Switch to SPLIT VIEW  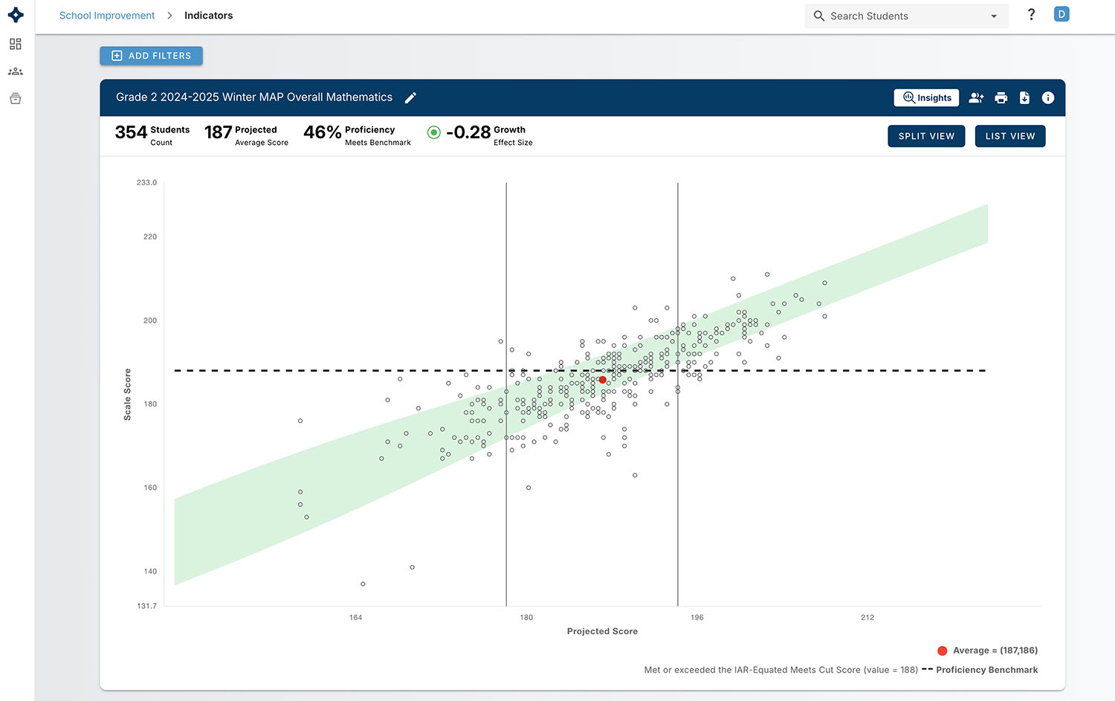click(x=926, y=136)
